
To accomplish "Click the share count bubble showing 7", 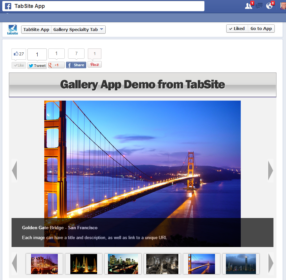I will point(76,53).
